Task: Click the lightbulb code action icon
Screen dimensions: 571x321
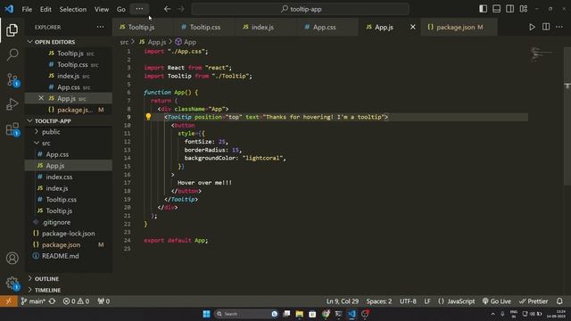Action: coord(148,117)
